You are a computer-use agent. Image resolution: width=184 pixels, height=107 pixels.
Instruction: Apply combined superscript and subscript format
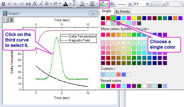point(22,4)
